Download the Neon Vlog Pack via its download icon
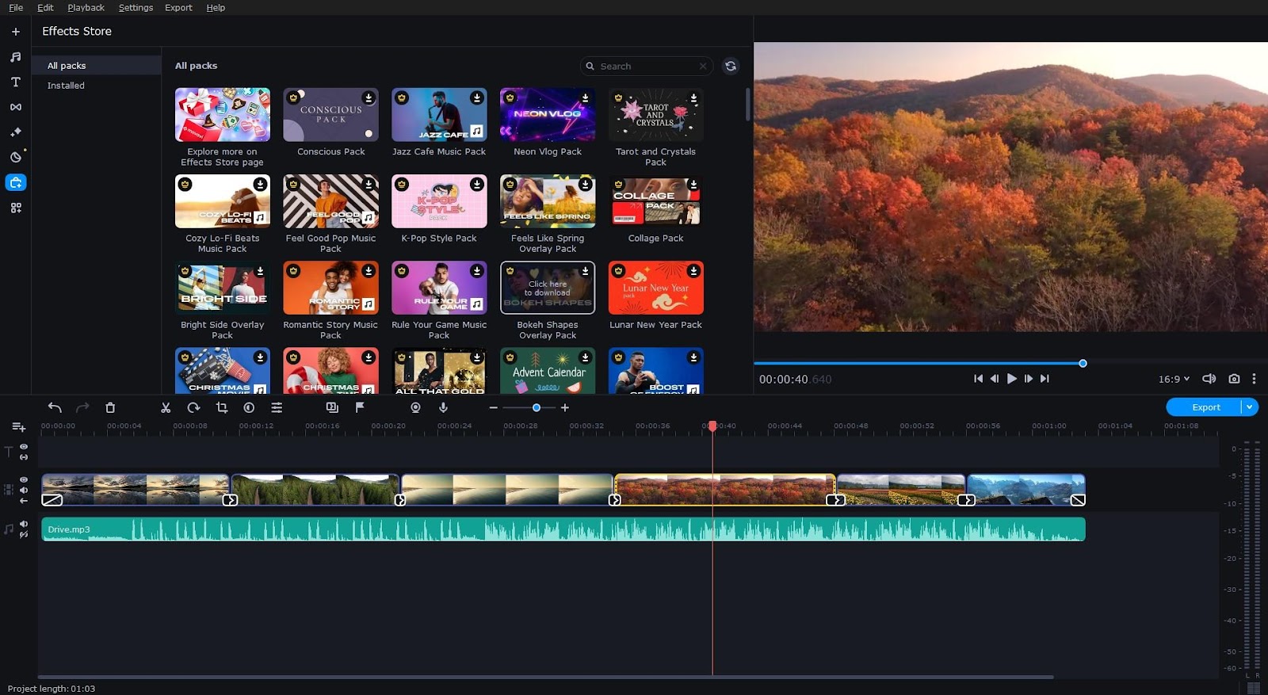This screenshot has width=1268, height=695. pyautogui.click(x=585, y=98)
